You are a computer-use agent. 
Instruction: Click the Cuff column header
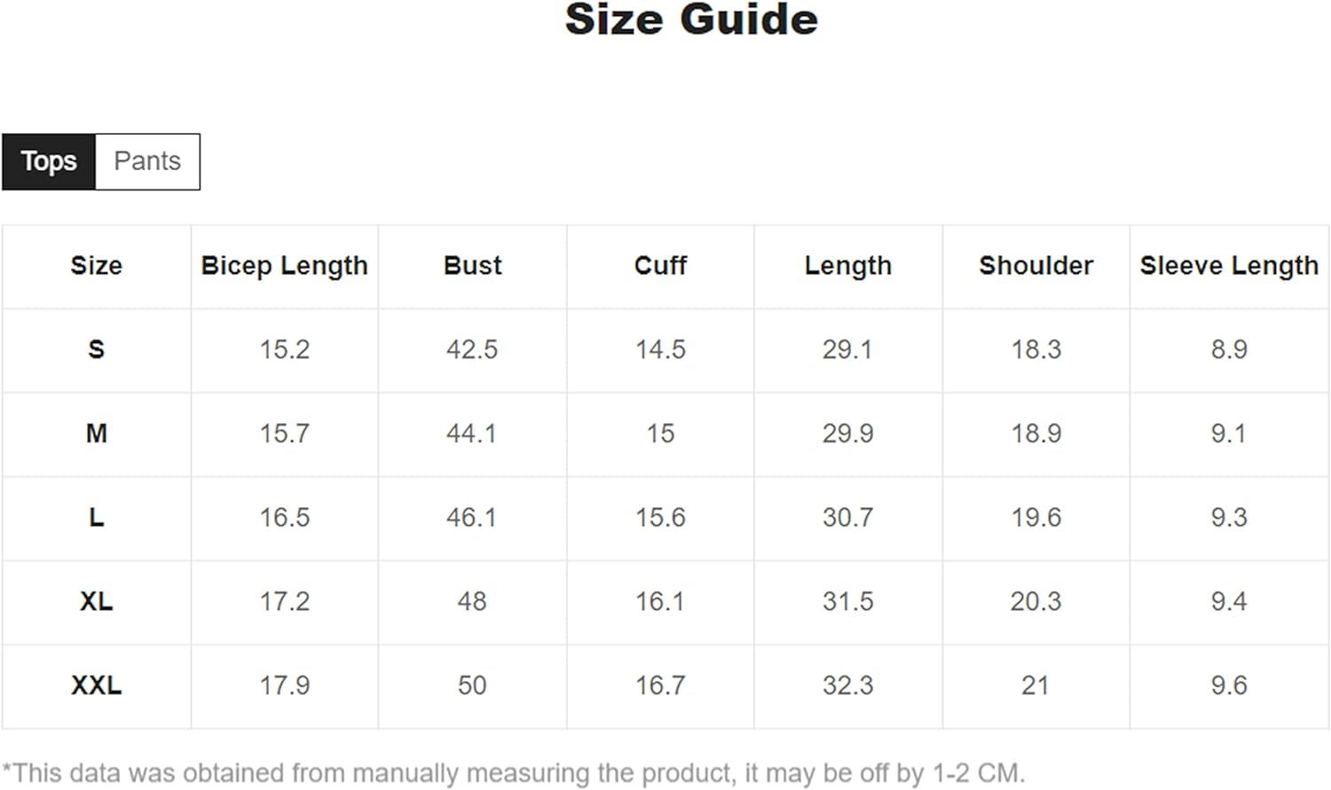[660, 265]
